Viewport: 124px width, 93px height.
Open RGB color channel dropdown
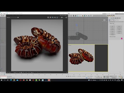tap(12, 18)
